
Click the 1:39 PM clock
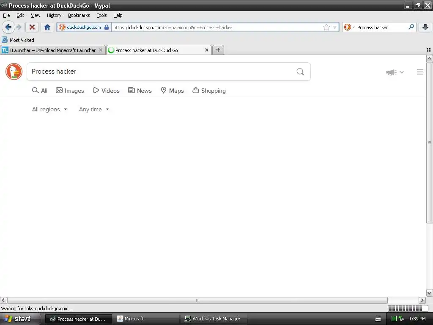(417, 319)
